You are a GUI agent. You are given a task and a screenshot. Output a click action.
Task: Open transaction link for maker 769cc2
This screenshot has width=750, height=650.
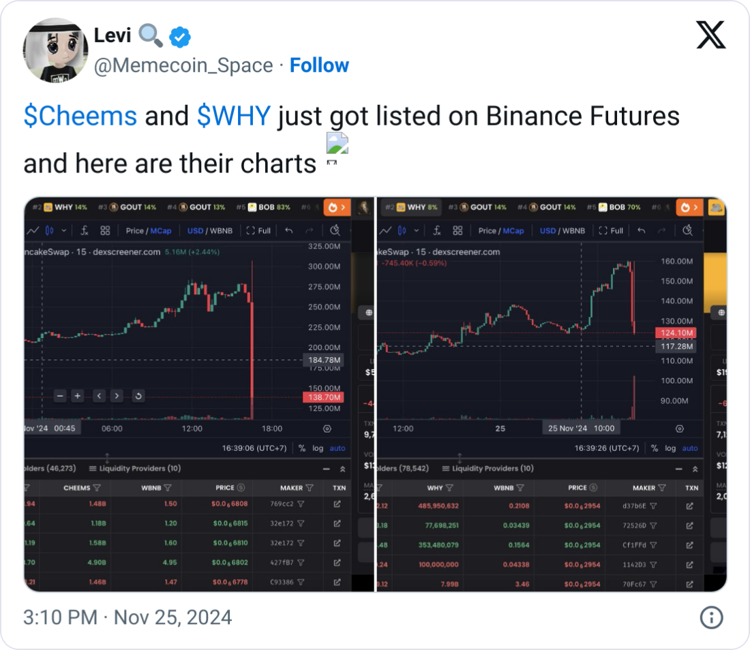[337, 504]
